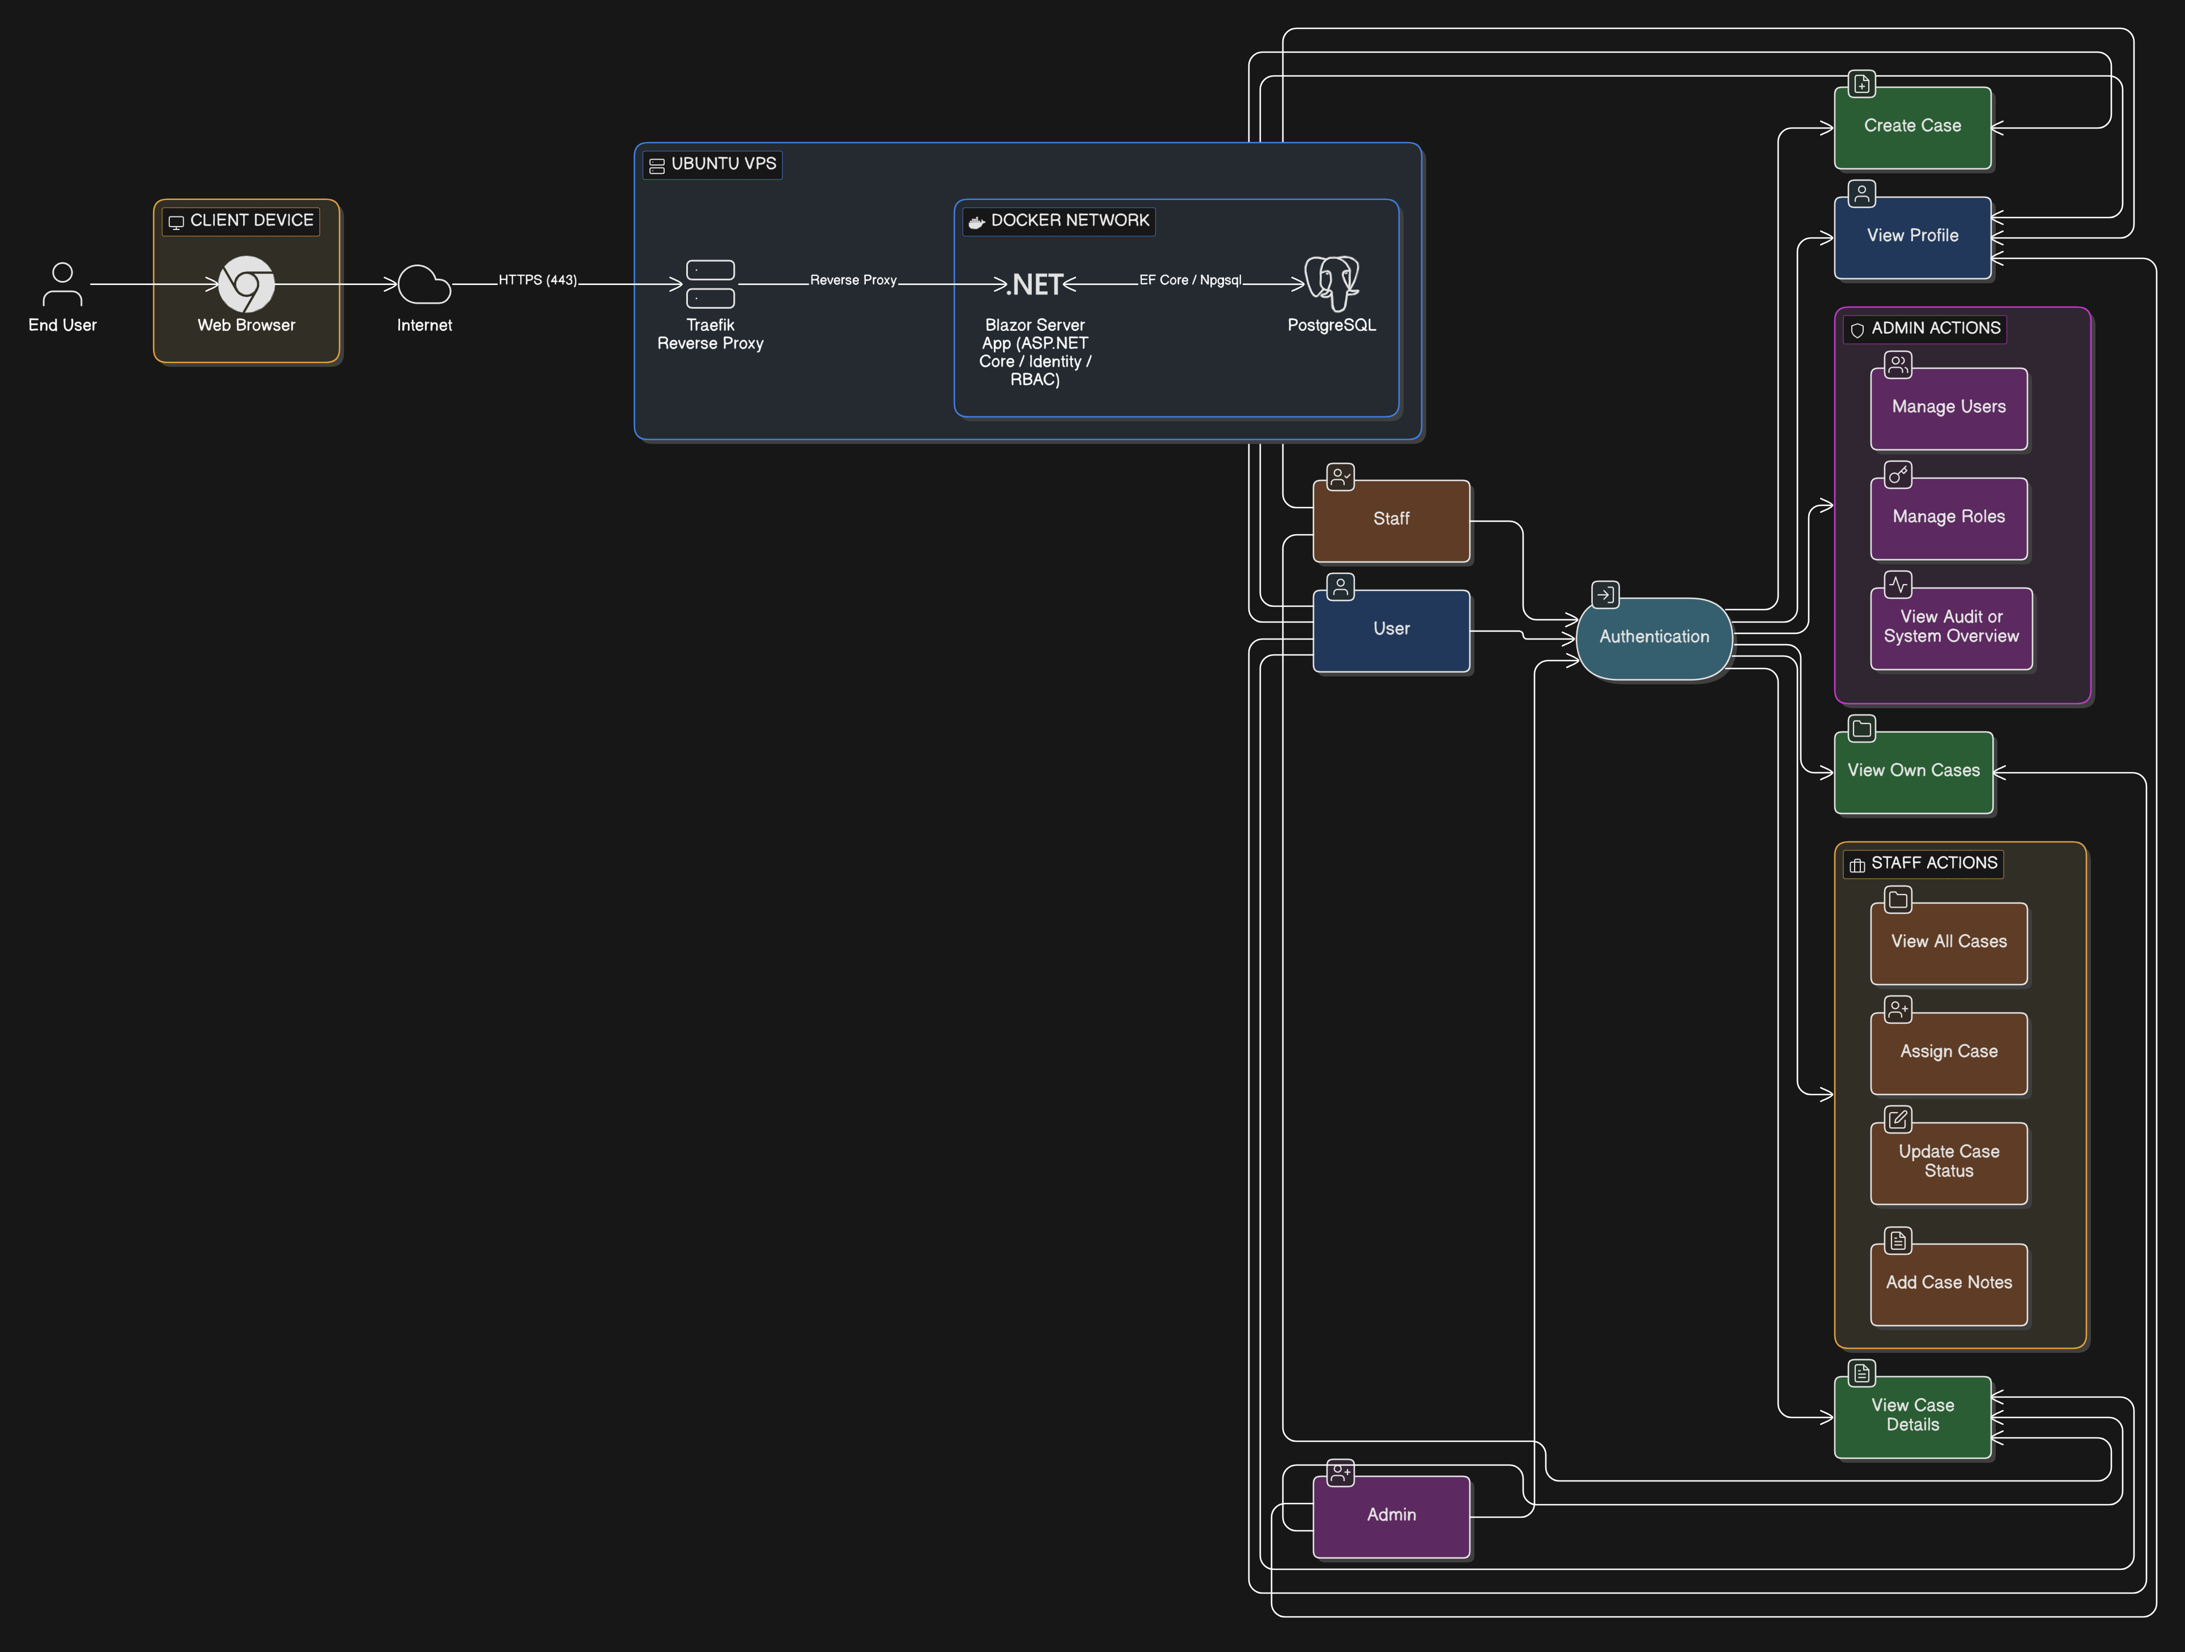Click the user-plus icon above Assign Case
Image resolution: width=2185 pixels, height=1652 pixels.
[1898, 1009]
